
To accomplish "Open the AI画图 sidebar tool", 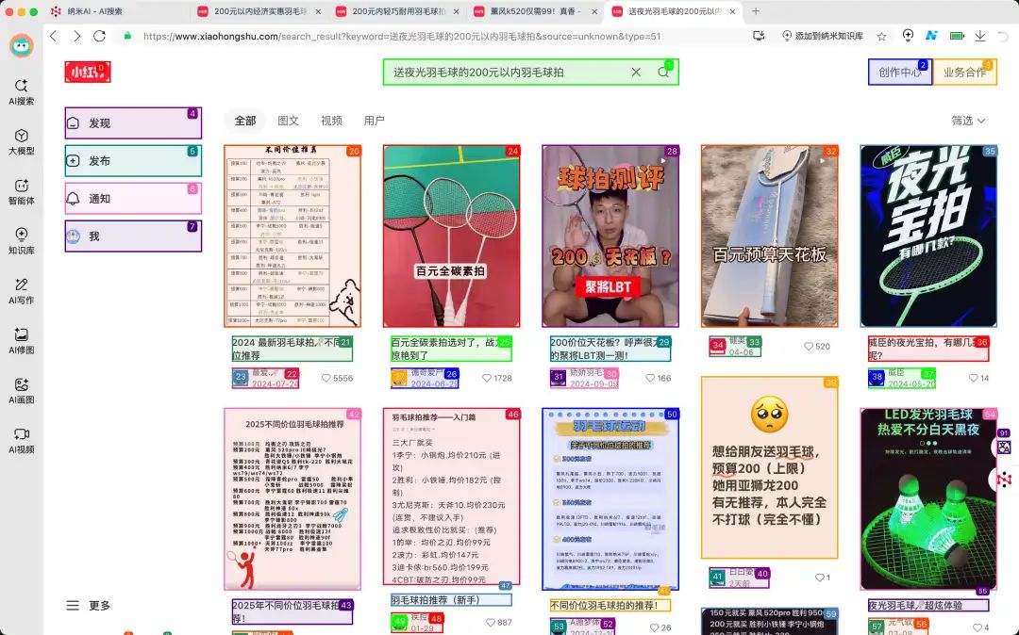I will point(22,390).
